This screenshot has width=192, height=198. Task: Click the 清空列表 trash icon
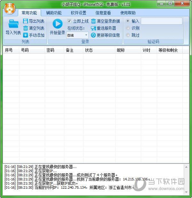[x=26, y=28]
